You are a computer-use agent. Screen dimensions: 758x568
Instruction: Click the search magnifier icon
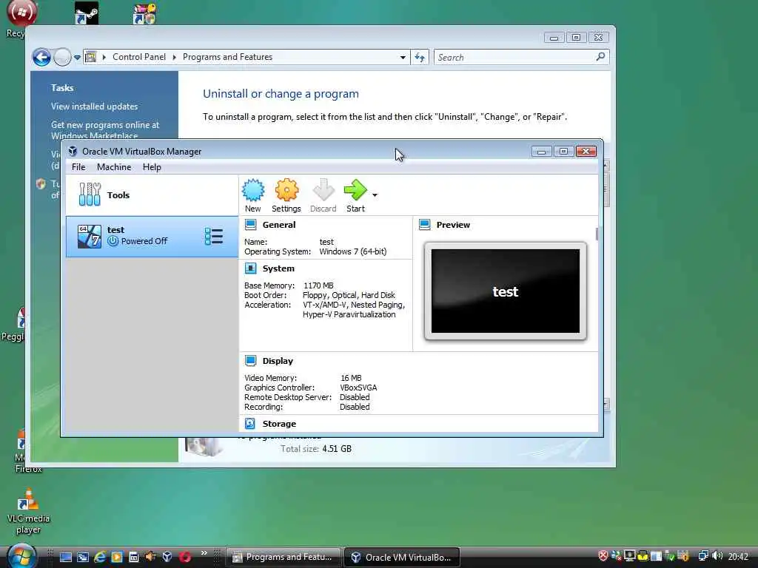[x=600, y=57]
